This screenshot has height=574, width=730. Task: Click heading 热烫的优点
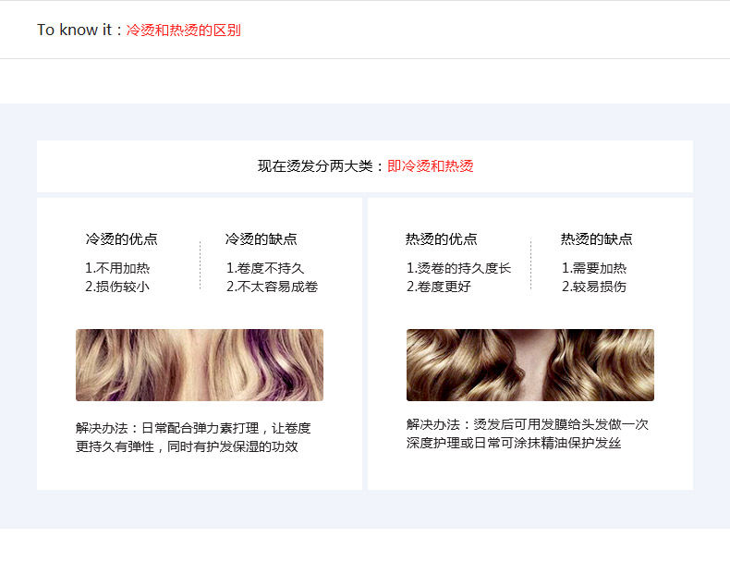442,238
